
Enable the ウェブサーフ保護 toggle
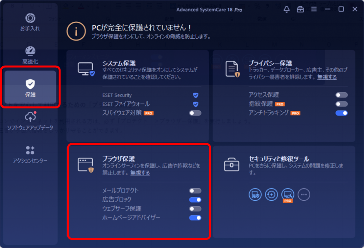point(195,209)
